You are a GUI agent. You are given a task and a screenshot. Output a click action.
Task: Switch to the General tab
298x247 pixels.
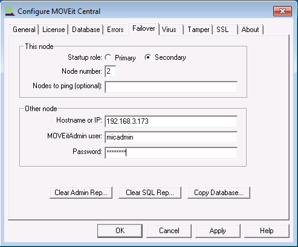pyautogui.click(x=24, y=30)
